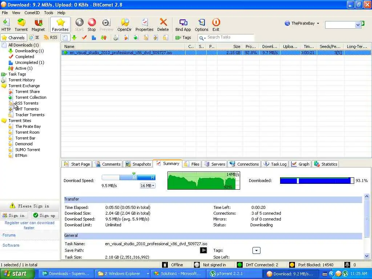Select Uncompleted (1) in sidebar

tap(30, 62)
